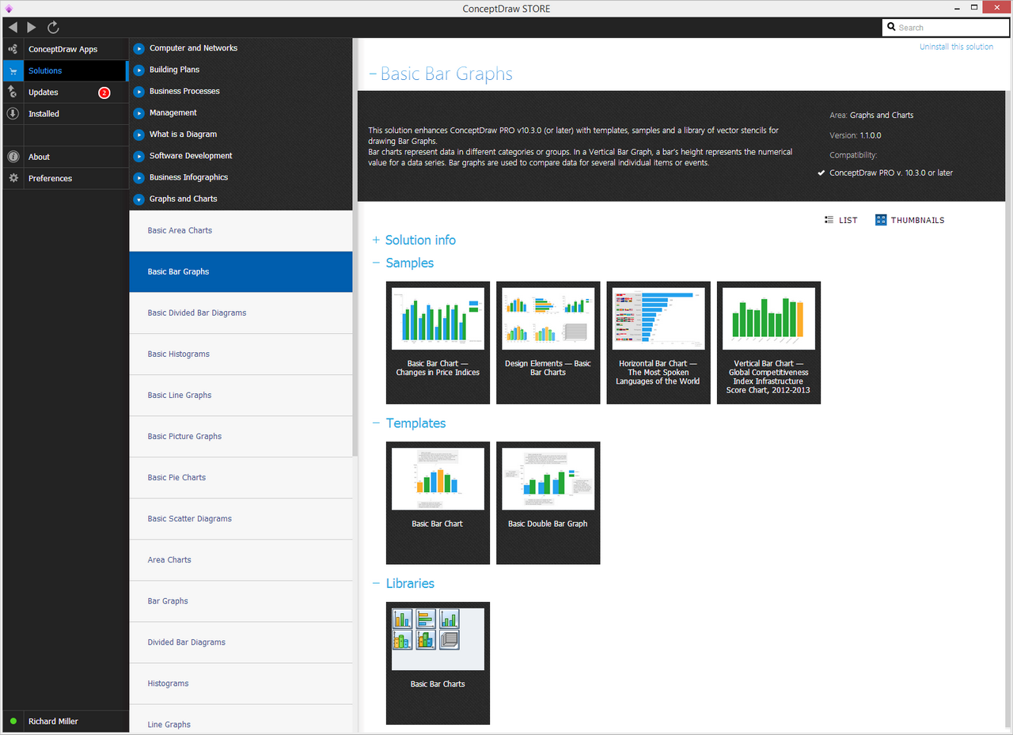Select Line Graphs solution
The image size is (1013, 735).
241,718
